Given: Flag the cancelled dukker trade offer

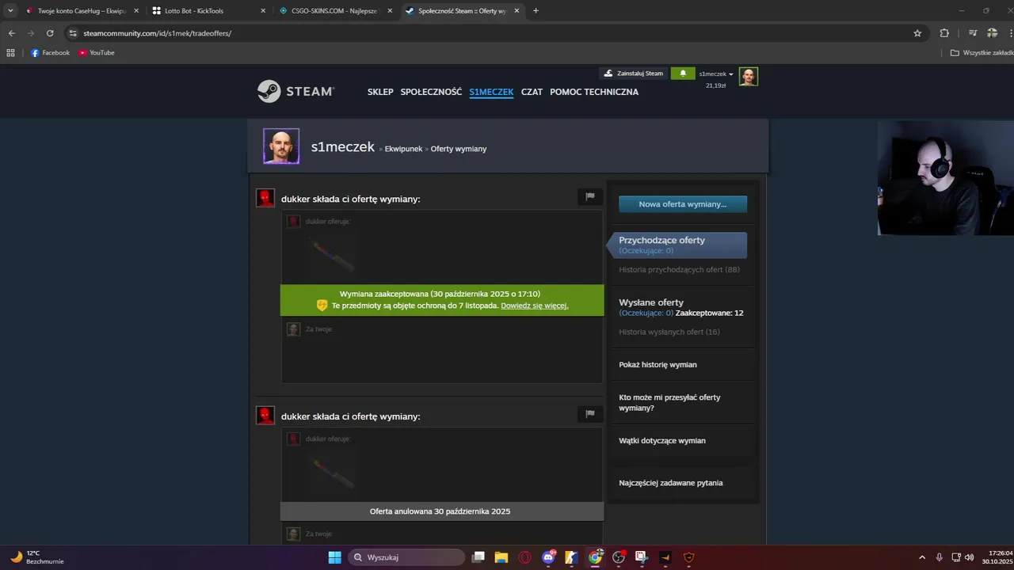Looking at the screenshot, I should click(x=590, y=413).
